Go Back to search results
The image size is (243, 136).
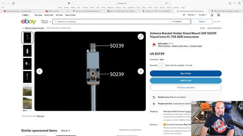pos(35,28)
